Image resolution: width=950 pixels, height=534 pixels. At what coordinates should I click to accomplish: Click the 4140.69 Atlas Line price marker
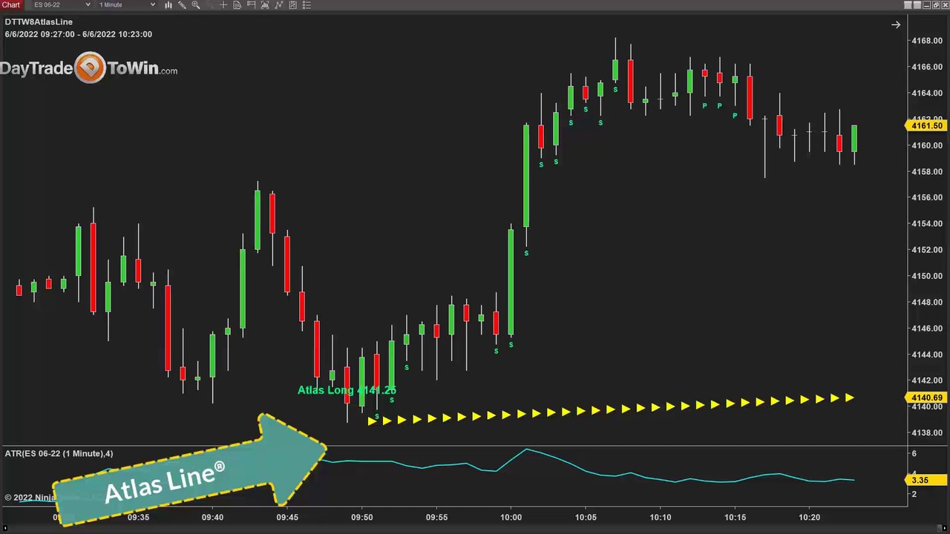pyautogui.click(x=927, y=398)
